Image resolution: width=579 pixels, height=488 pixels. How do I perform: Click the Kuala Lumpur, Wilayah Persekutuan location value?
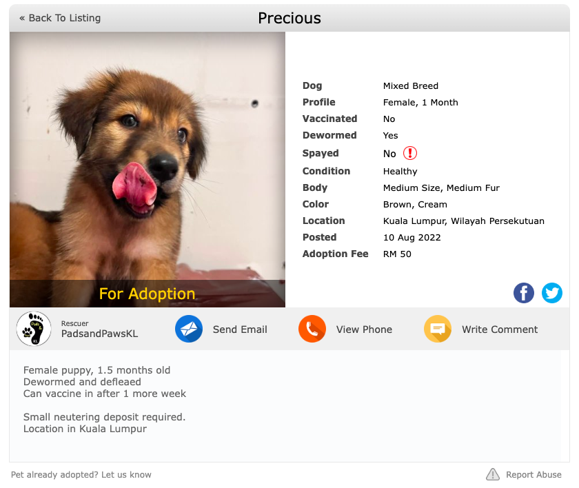pos(464,221)
